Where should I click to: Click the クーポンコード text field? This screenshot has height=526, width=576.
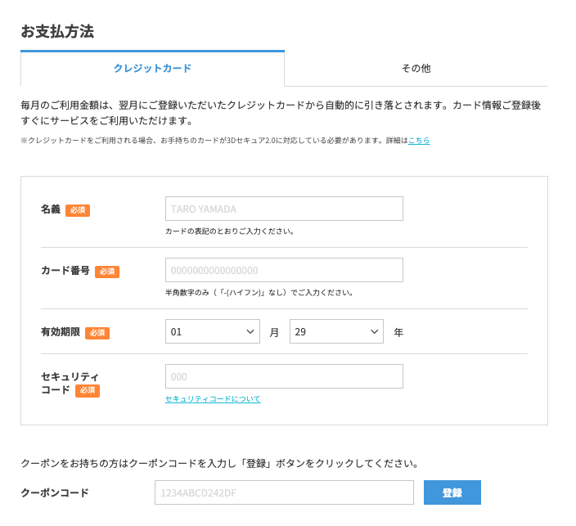point(284,492)
